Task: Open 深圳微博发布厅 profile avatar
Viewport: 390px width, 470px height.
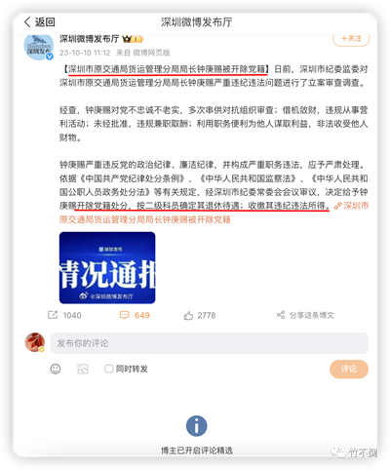Action: (x=39, y=47)
